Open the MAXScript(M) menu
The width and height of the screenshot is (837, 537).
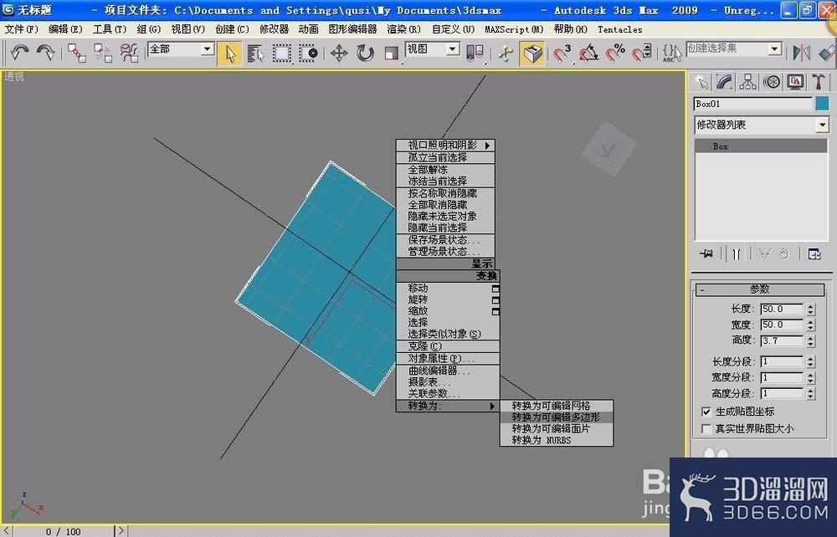[x=514, y=29]
